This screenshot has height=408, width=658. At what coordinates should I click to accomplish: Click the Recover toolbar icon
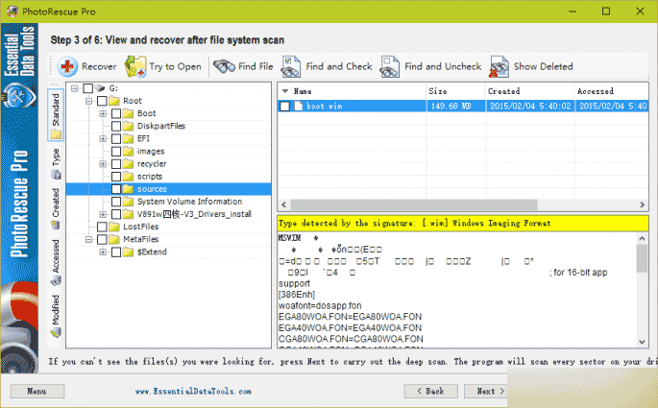[x=67, y=66]
